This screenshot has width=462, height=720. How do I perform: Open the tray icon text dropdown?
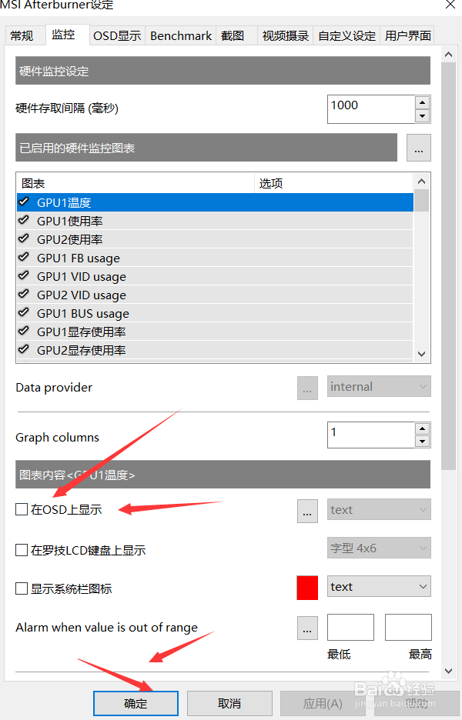[x=379, y=586]
